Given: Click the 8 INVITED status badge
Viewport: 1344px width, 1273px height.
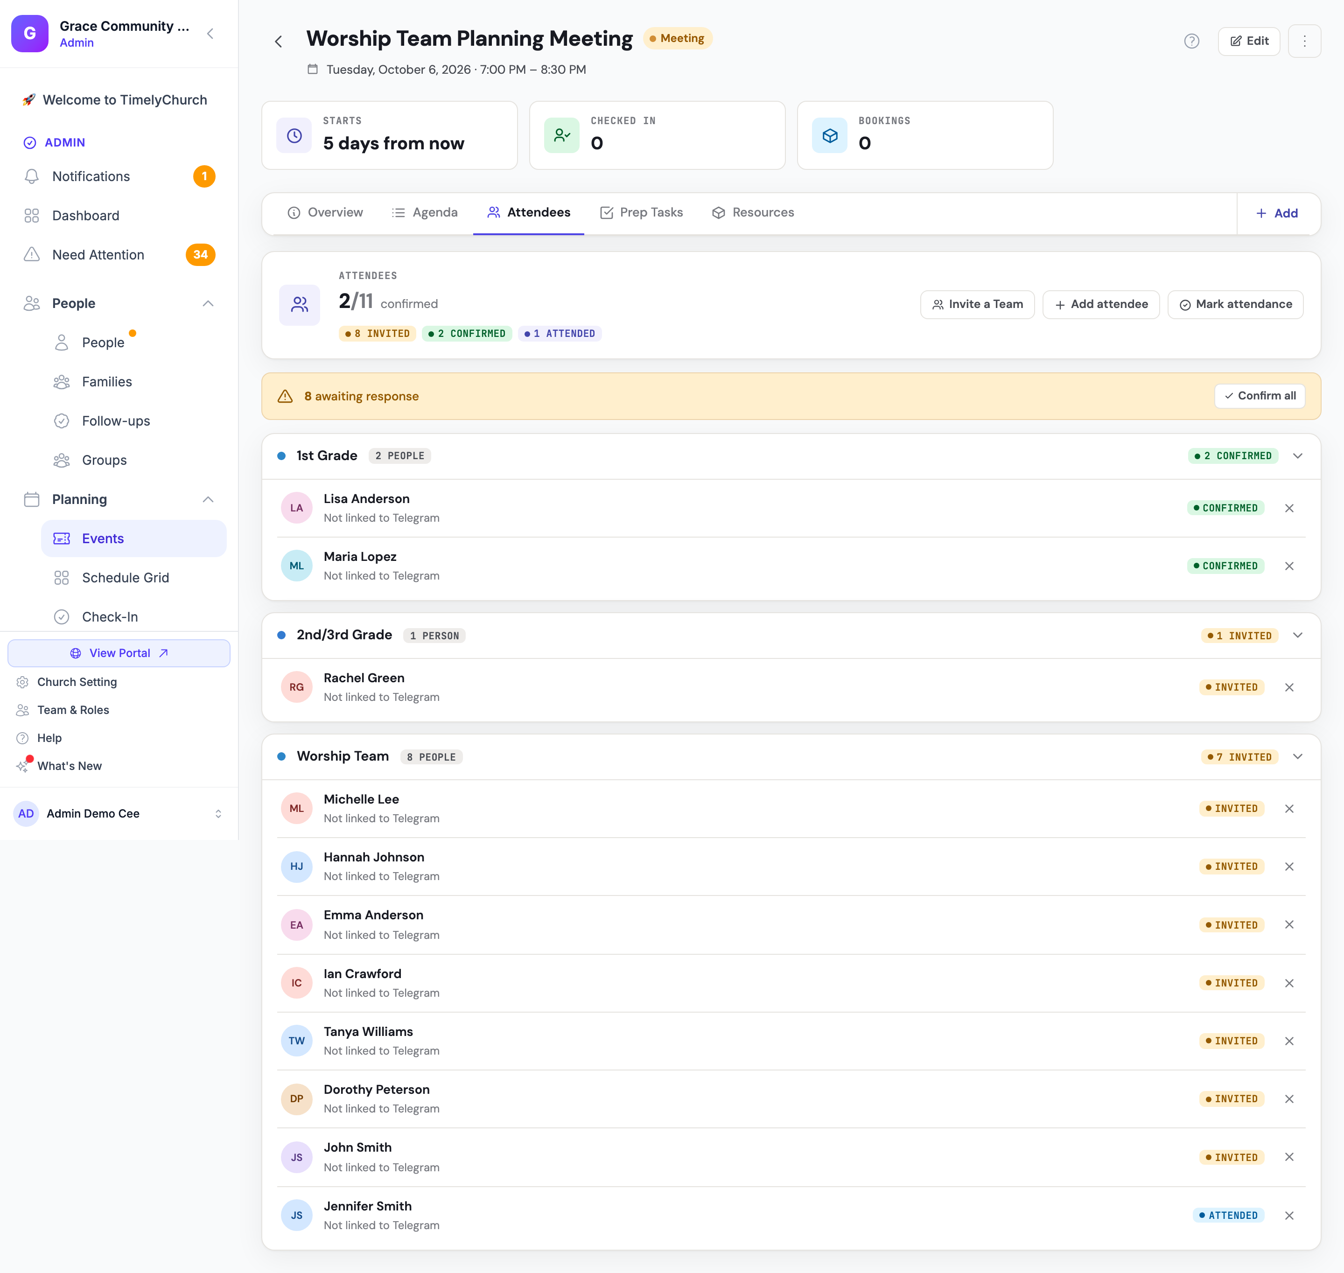Looking at the screenshot, I should (377, 334).
